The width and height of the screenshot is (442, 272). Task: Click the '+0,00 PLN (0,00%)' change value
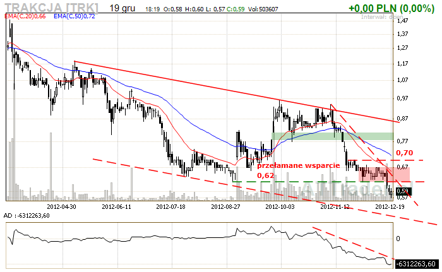391,8
